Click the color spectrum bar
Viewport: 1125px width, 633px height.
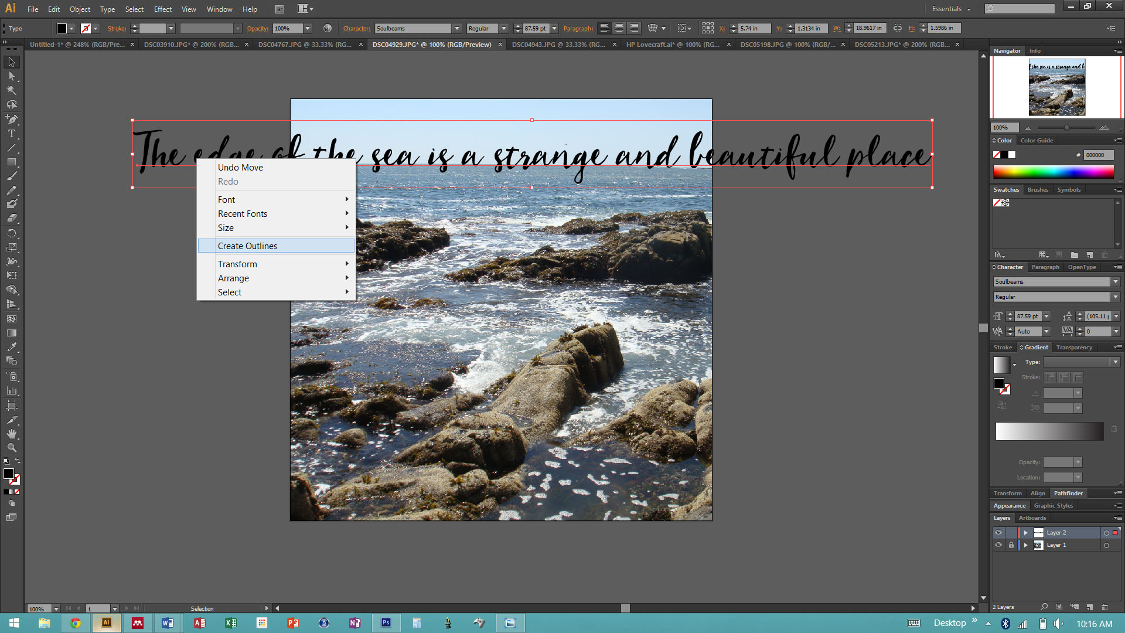[1053, 172]
